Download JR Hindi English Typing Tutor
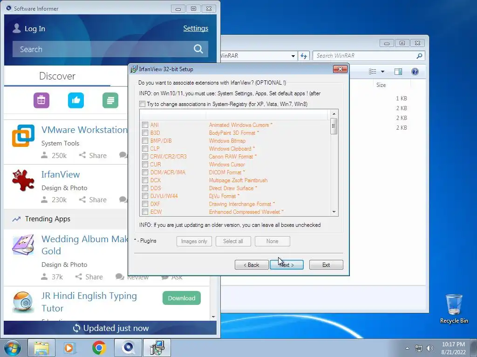 point(182,298)
